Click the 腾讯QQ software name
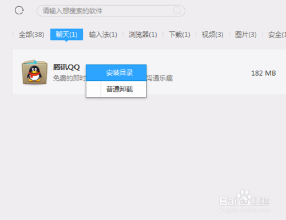Image resolution: width=286 pixels, height=220 pixels. pos(66,67)
